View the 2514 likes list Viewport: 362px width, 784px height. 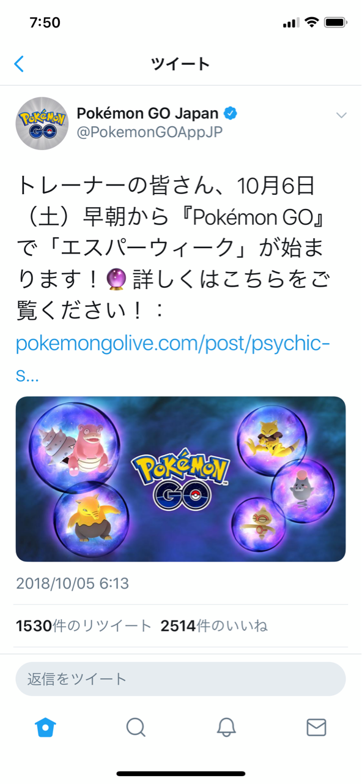click(x=214, y=626)
